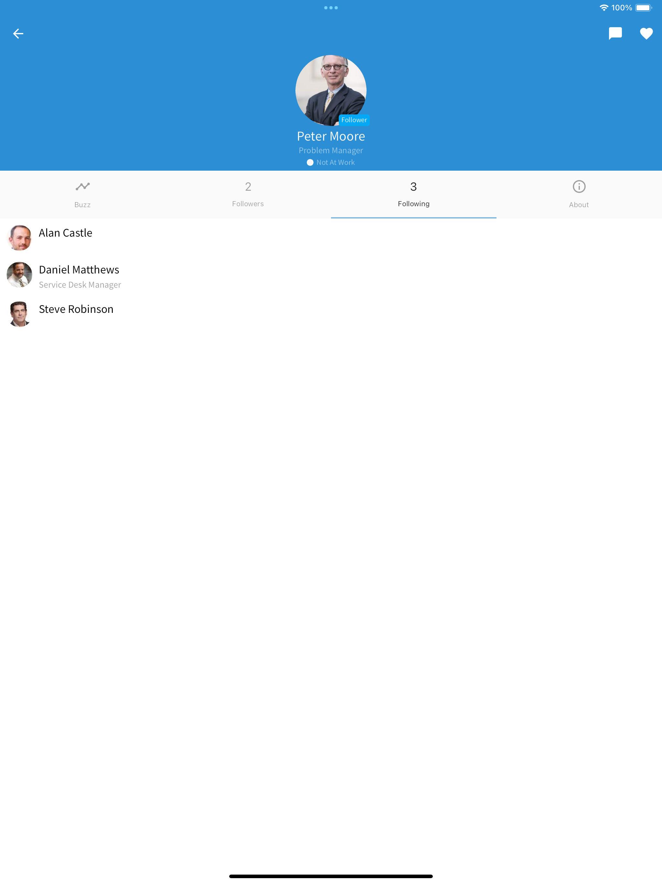Open Steve Robinson's avatar
The image size is (662, 883).
[x=19, y=314]
